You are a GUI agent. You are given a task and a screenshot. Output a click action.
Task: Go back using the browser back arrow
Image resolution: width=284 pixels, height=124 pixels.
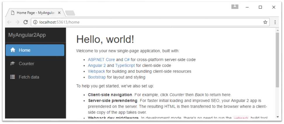(9, 22)
